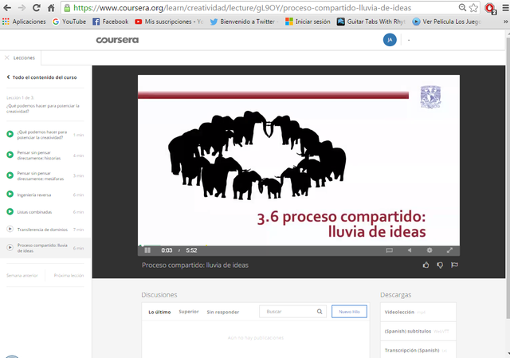This screenshot has width=510, height=358.
Task: Open Bienvenido a Twitter bookmark
Action: (x=245, y=22)
